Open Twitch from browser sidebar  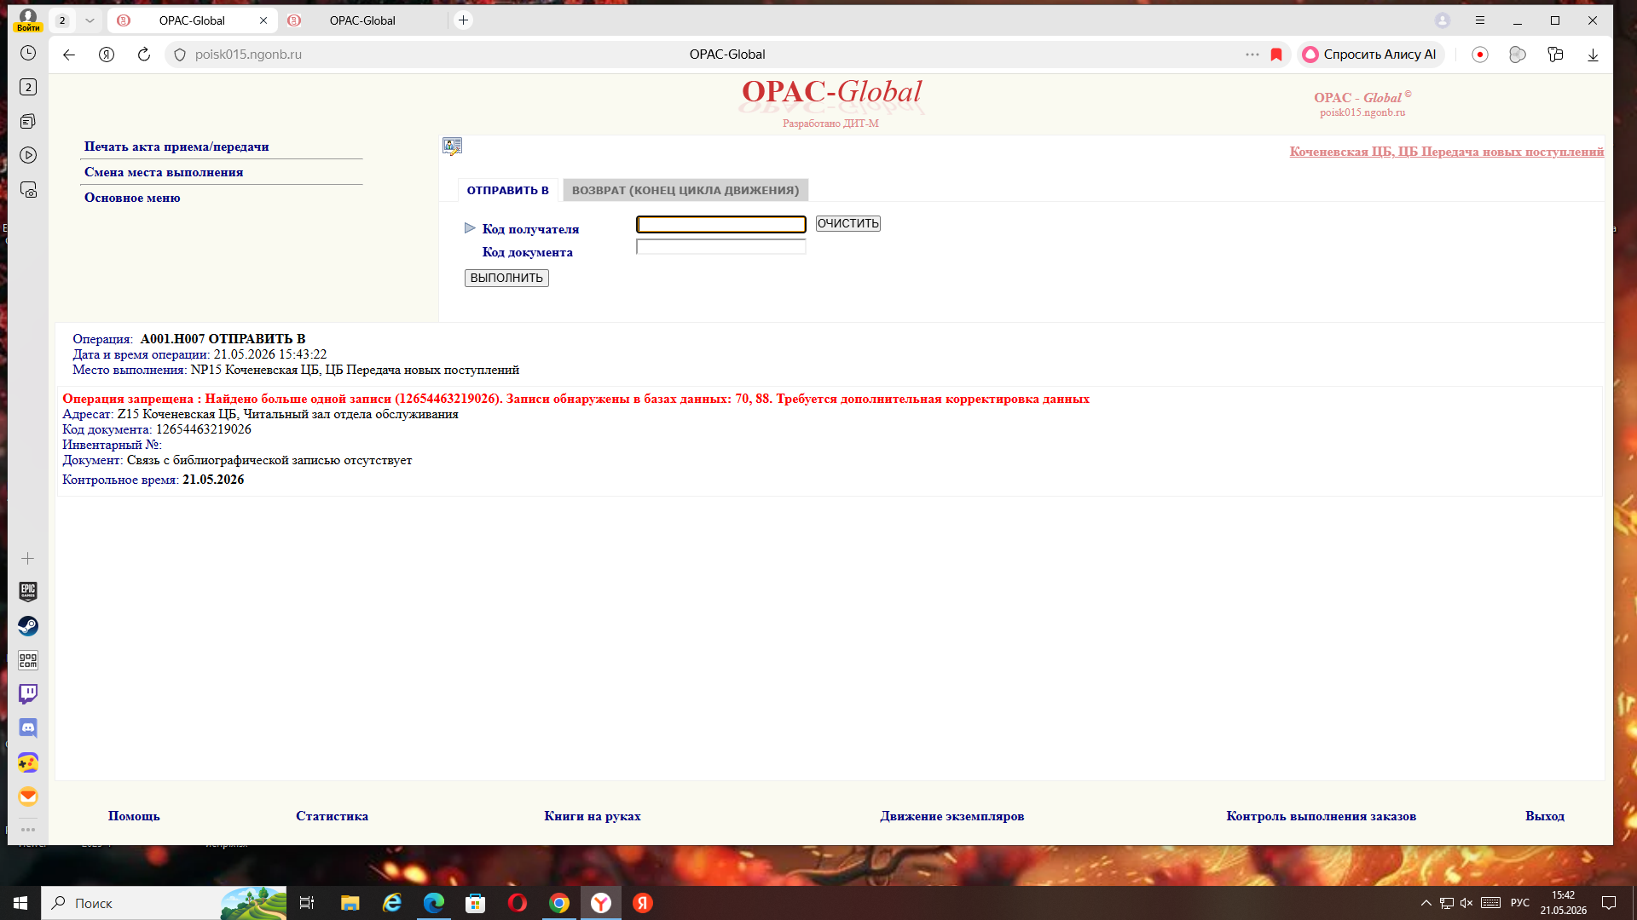[28, 694]
